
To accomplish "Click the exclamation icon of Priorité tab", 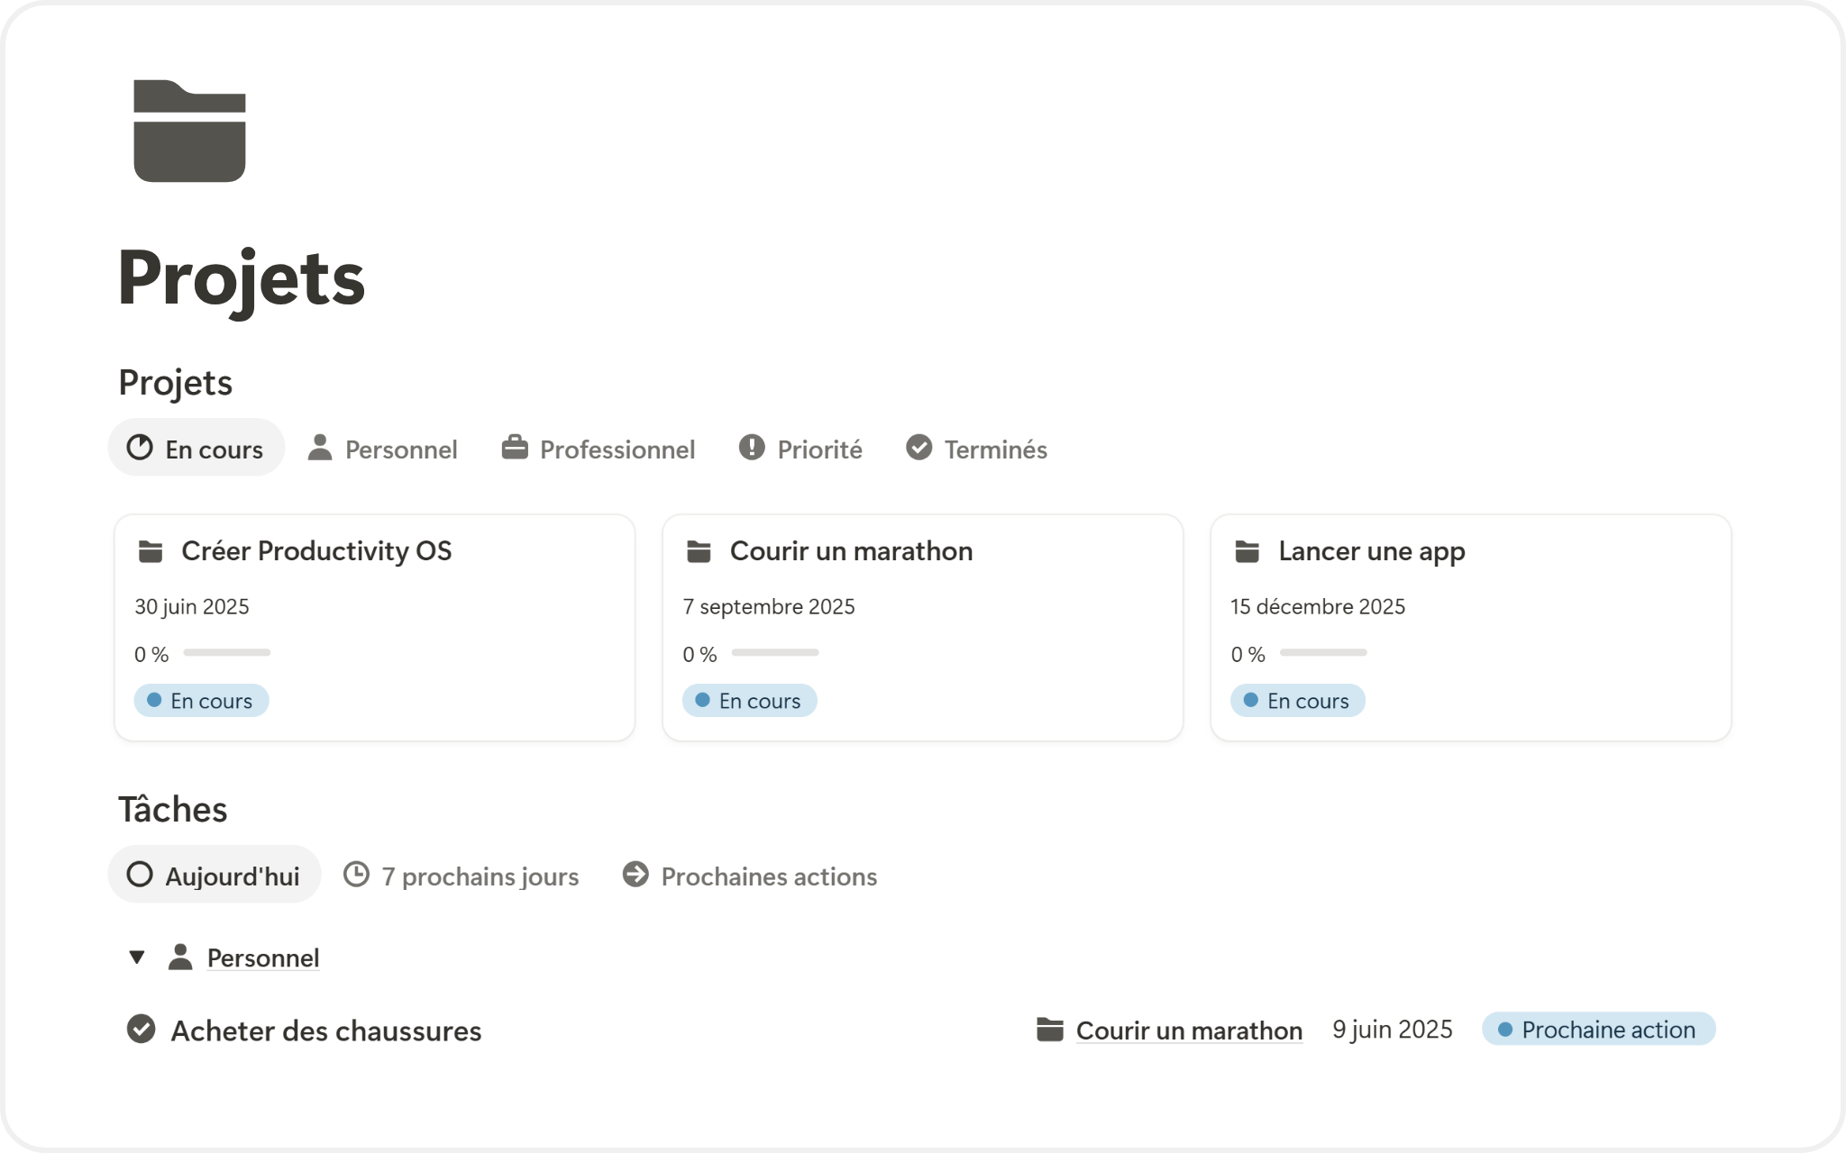I will click(x=752, y=448).
